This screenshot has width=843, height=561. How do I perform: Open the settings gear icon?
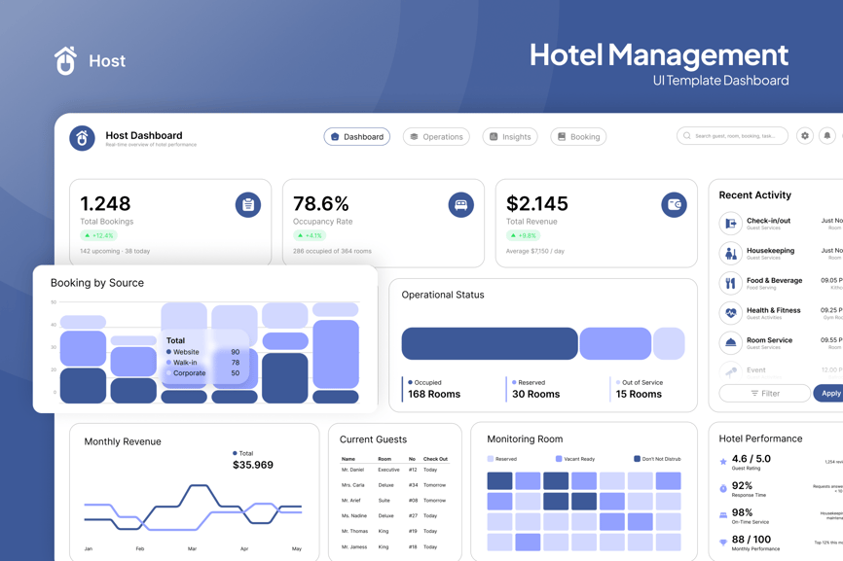805,136
